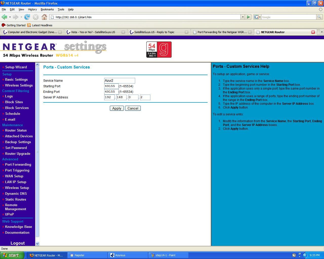Open Block Sites link
324x259 pixels.
click(x=14, y=102)
